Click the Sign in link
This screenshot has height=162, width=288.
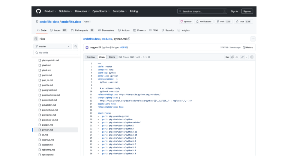pos(234,11)
